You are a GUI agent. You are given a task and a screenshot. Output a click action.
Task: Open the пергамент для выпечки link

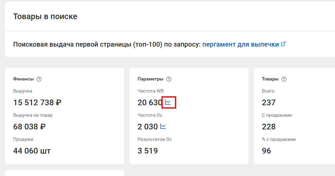240,44
